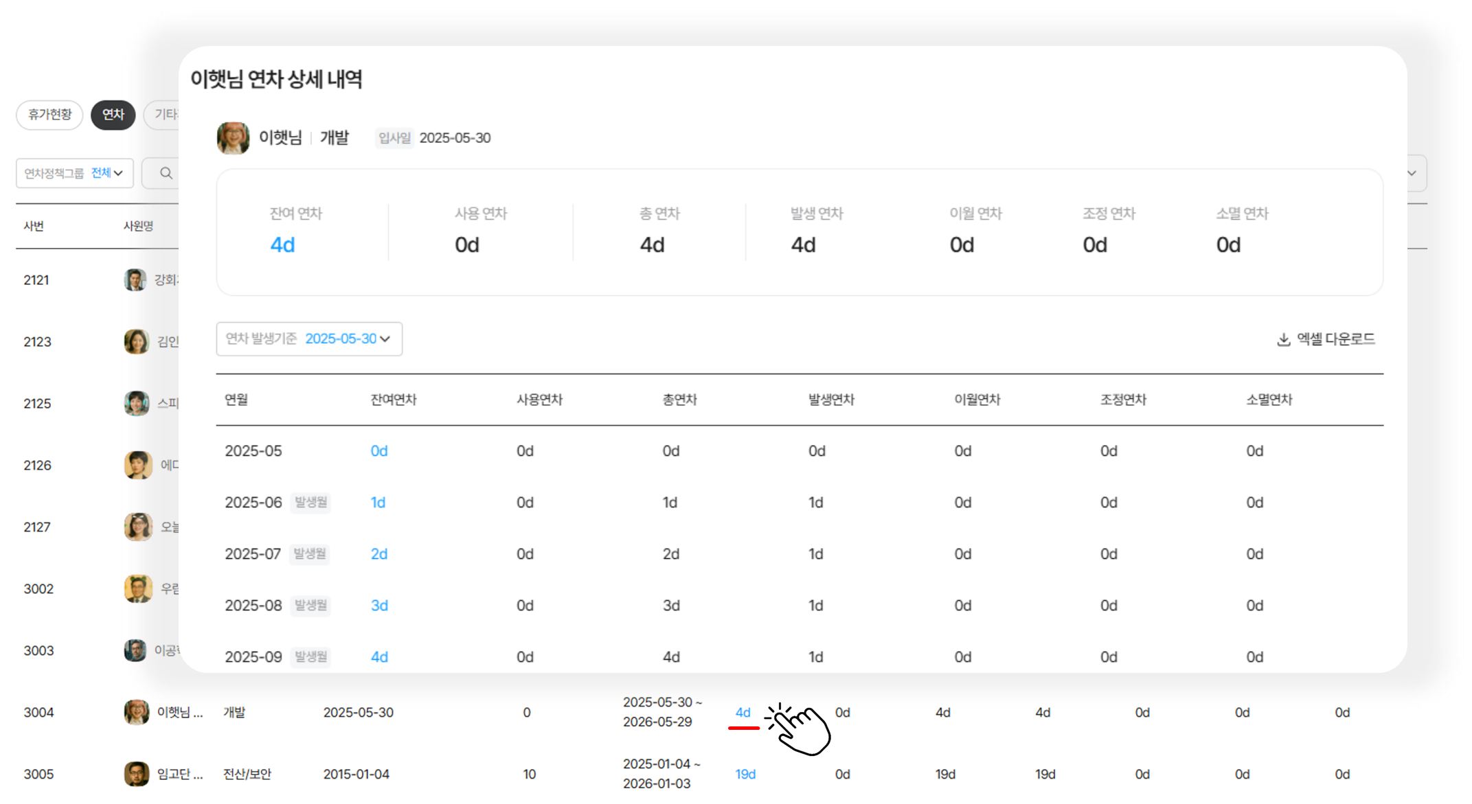Click the 4d link in row 3004
Screen dimensions: 1472x804
pos(743,713)
